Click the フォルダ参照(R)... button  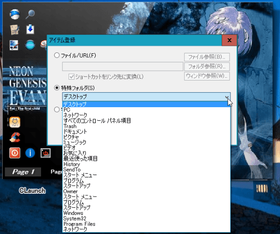pyautogui.click(x=207, y=66)
